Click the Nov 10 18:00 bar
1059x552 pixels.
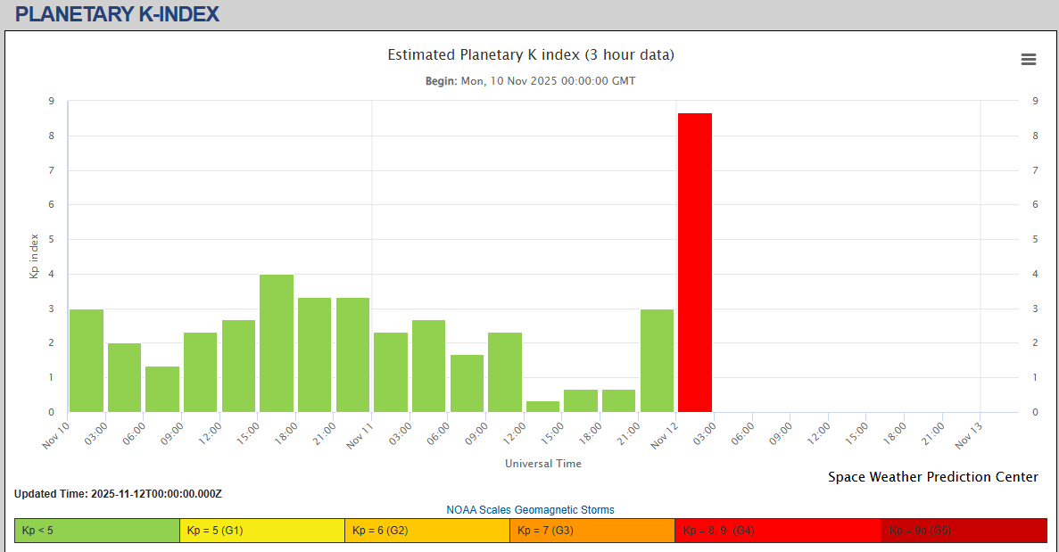pyautogui.click(x=315, y=355)
